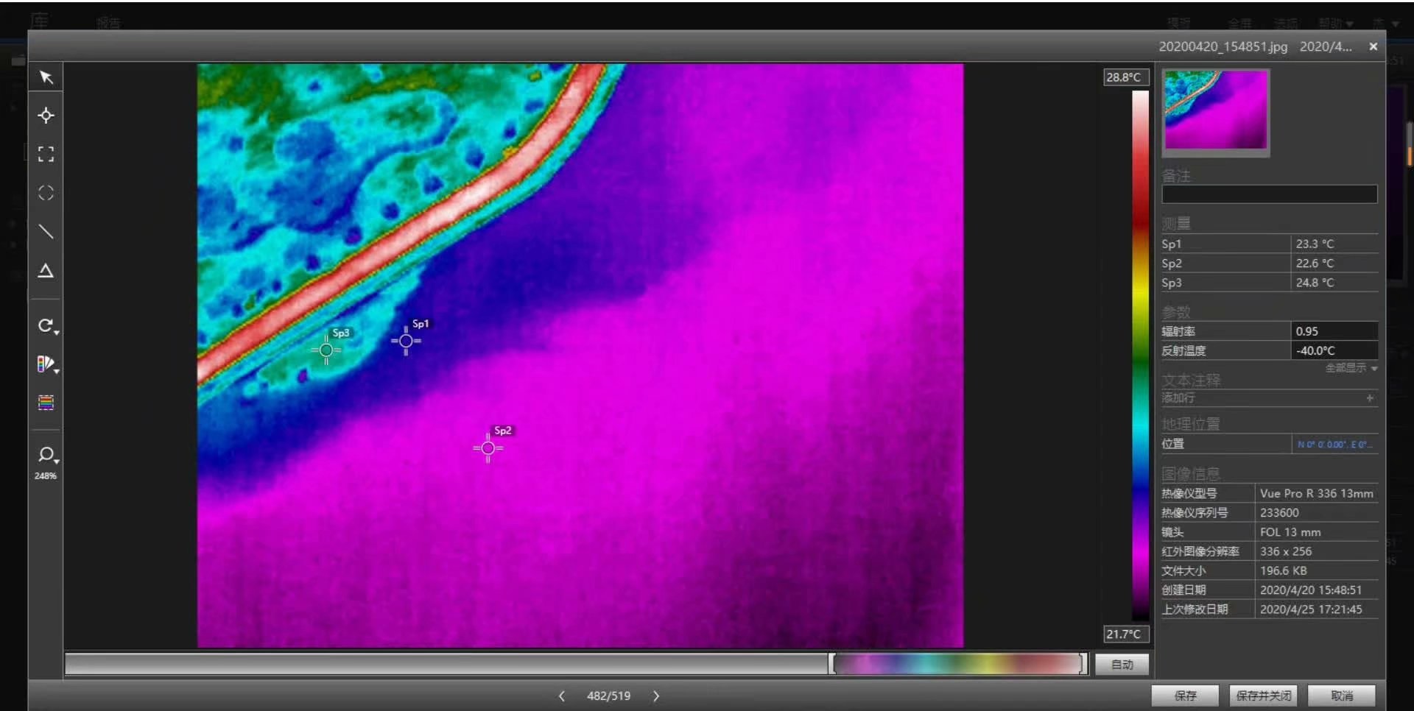Select the arrow pointer tool

(x=46, y=77)
